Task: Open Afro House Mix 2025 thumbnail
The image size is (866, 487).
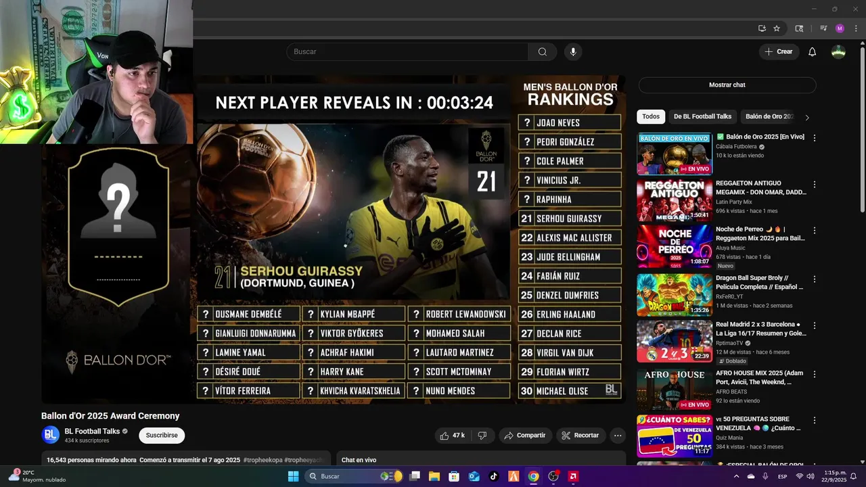Action: [x=674, y=390]
